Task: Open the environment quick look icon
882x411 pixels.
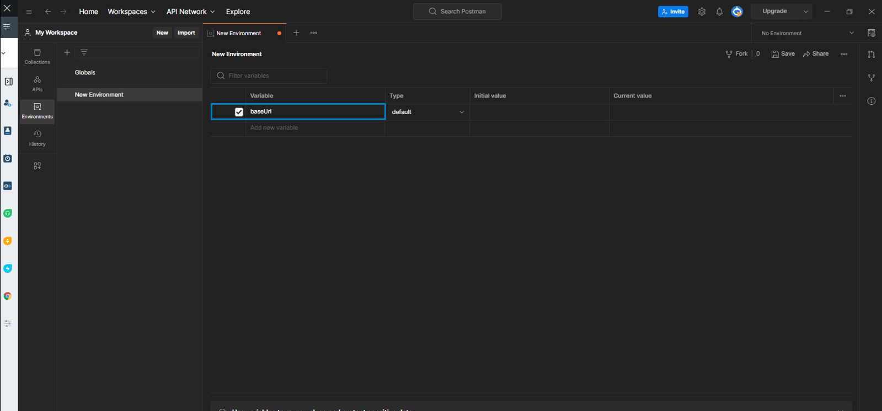Action: coord(871,33)
